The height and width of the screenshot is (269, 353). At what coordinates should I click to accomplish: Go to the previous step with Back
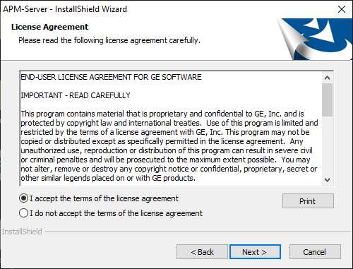pyautogui.click(x=202, y=252)
